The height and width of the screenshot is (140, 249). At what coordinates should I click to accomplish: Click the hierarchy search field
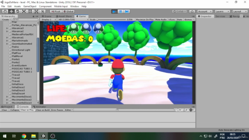pos(25,19)
